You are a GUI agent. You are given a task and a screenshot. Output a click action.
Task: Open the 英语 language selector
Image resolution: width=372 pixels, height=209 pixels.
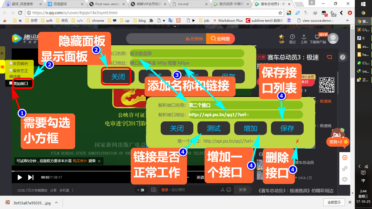pos(200,177)
